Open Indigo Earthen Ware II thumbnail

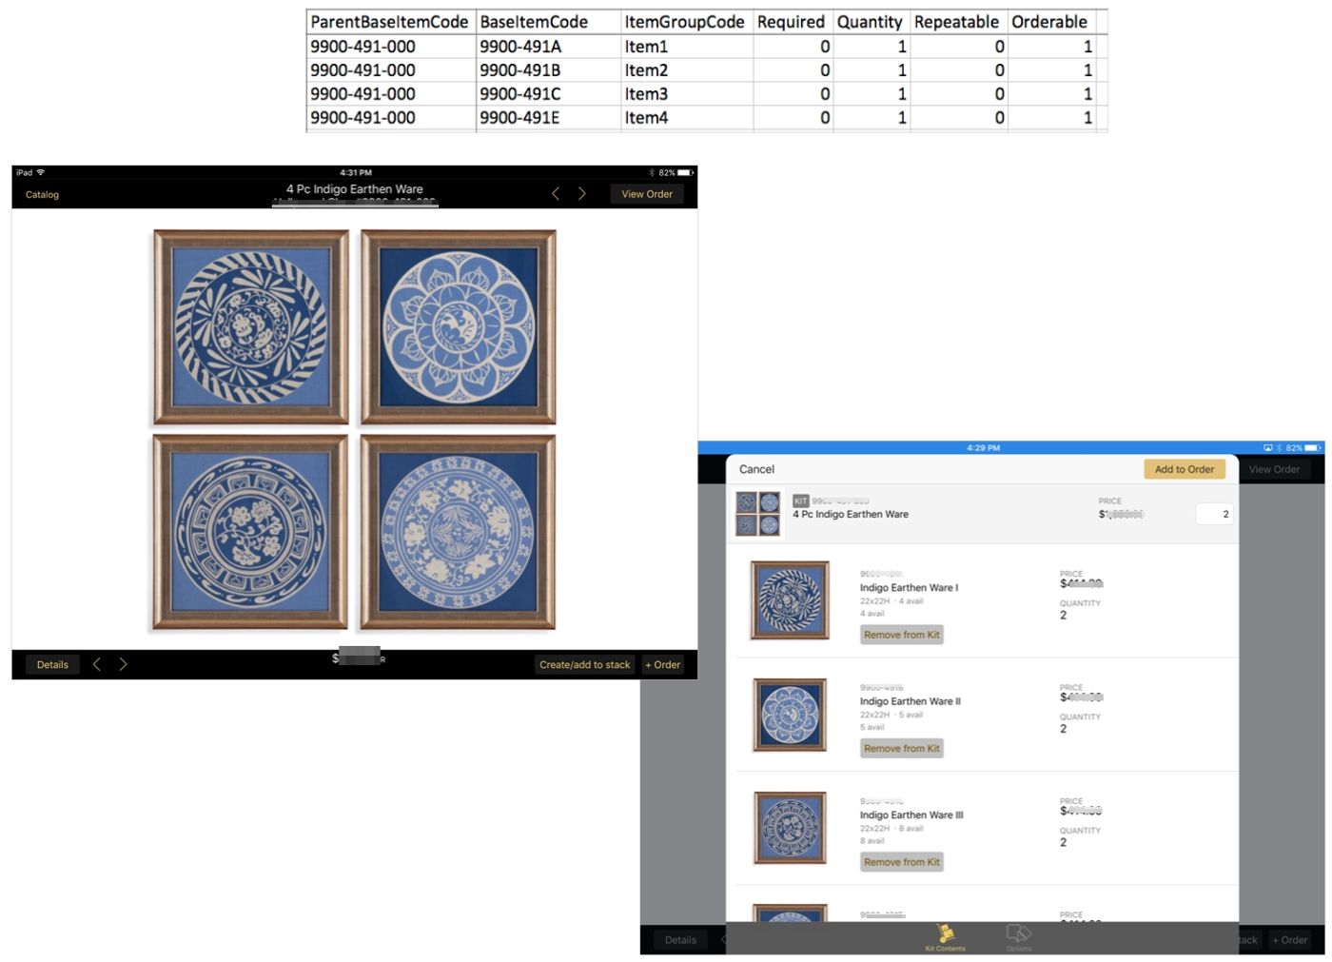point(790,715)
